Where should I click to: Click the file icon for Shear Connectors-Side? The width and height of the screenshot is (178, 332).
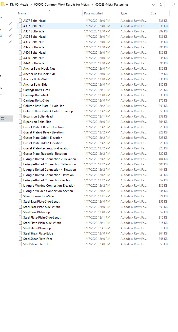point(20,196)
